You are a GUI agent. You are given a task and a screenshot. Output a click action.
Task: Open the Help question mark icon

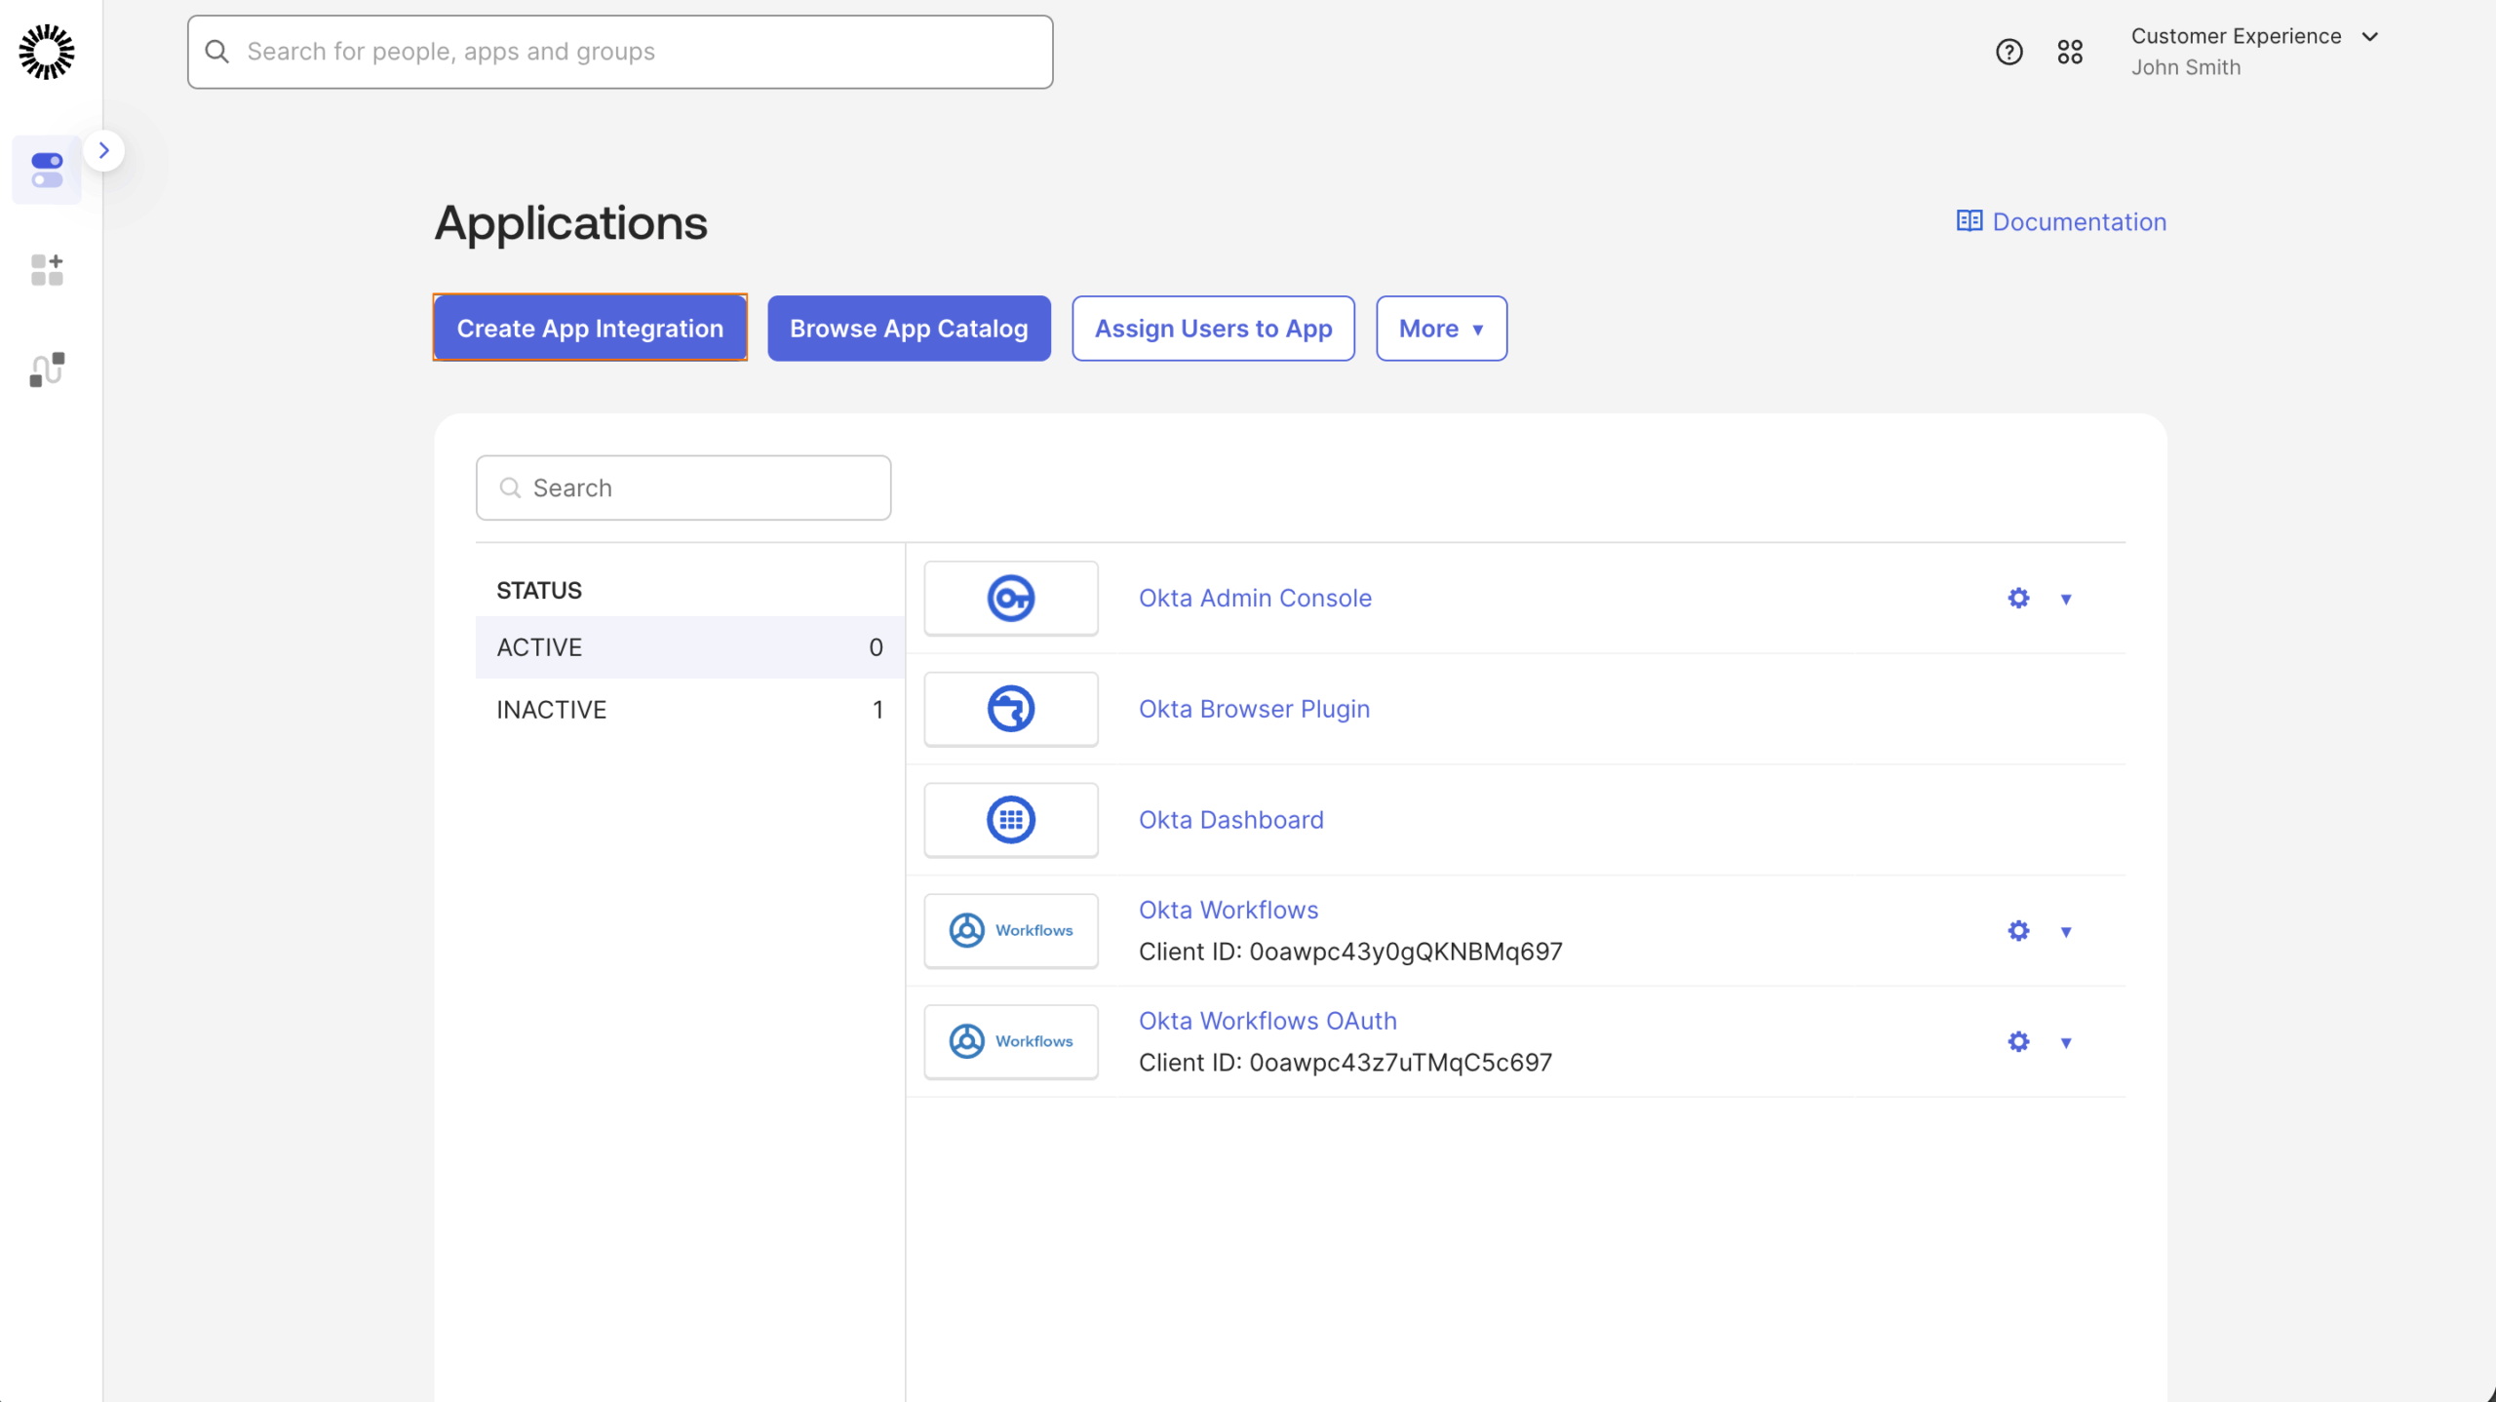[x=2008, y=51]
